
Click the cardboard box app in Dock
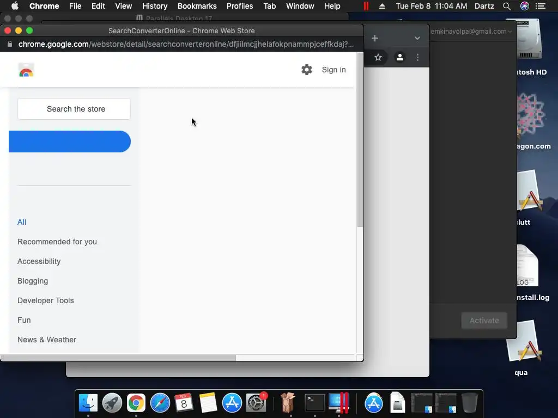288,403
